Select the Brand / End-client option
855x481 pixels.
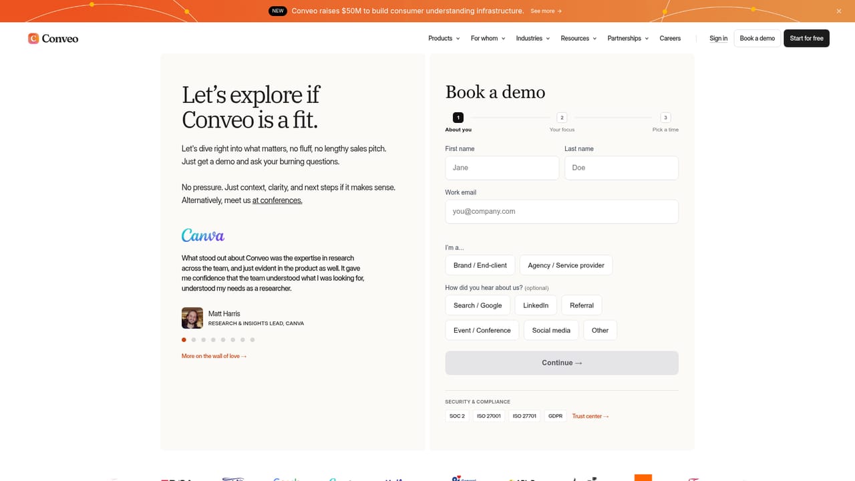[480, 265]
